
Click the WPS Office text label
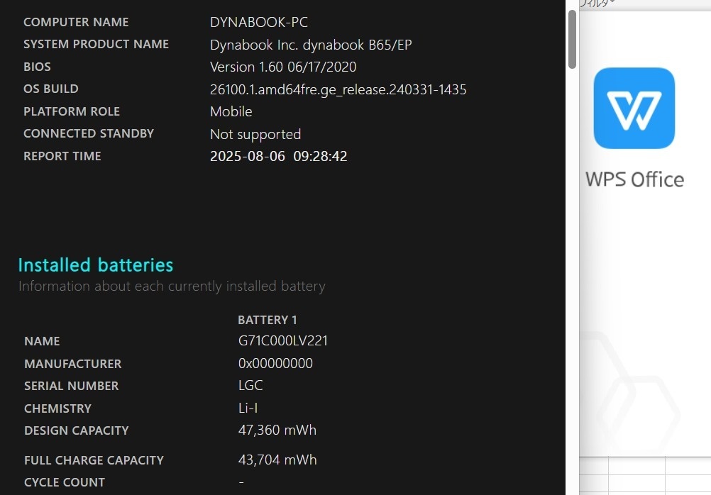click(634, 179)
